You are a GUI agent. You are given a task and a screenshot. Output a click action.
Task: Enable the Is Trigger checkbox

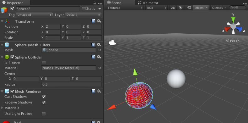44,63
